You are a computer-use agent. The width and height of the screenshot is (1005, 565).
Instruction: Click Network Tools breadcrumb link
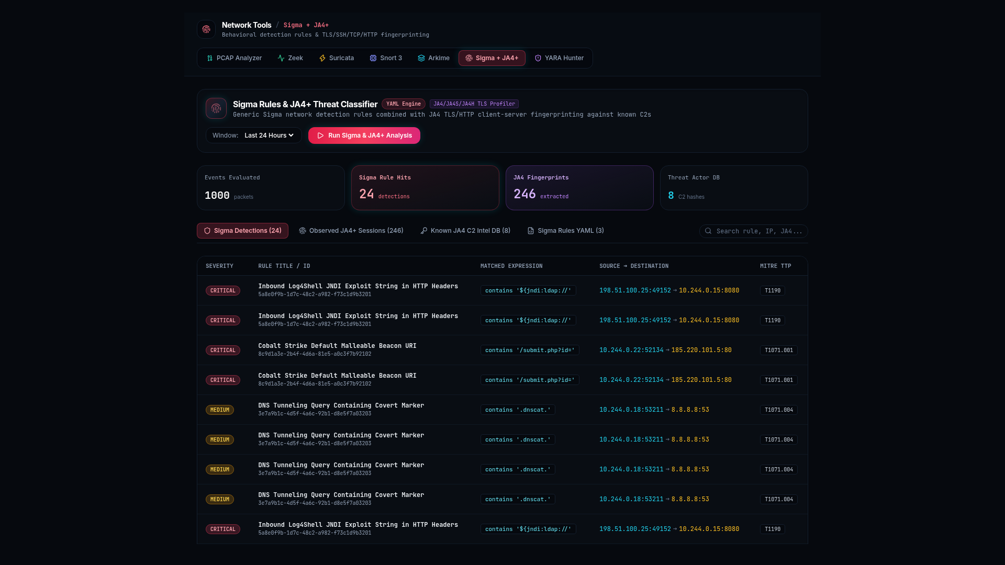(x=247, y=25)
